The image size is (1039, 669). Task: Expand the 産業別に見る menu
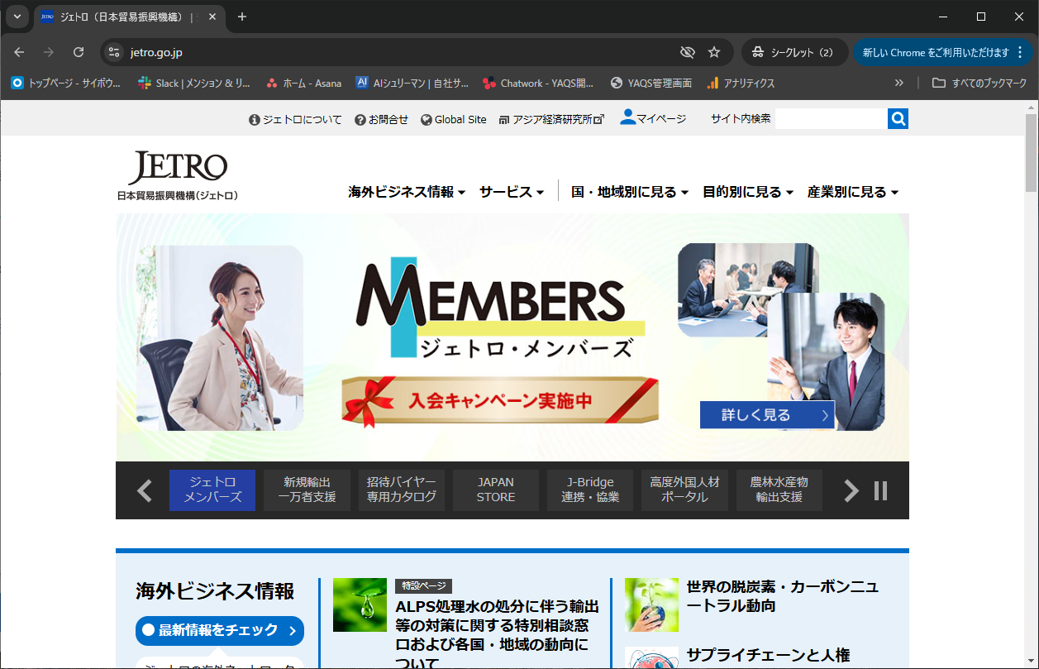[x=853, y=192]
